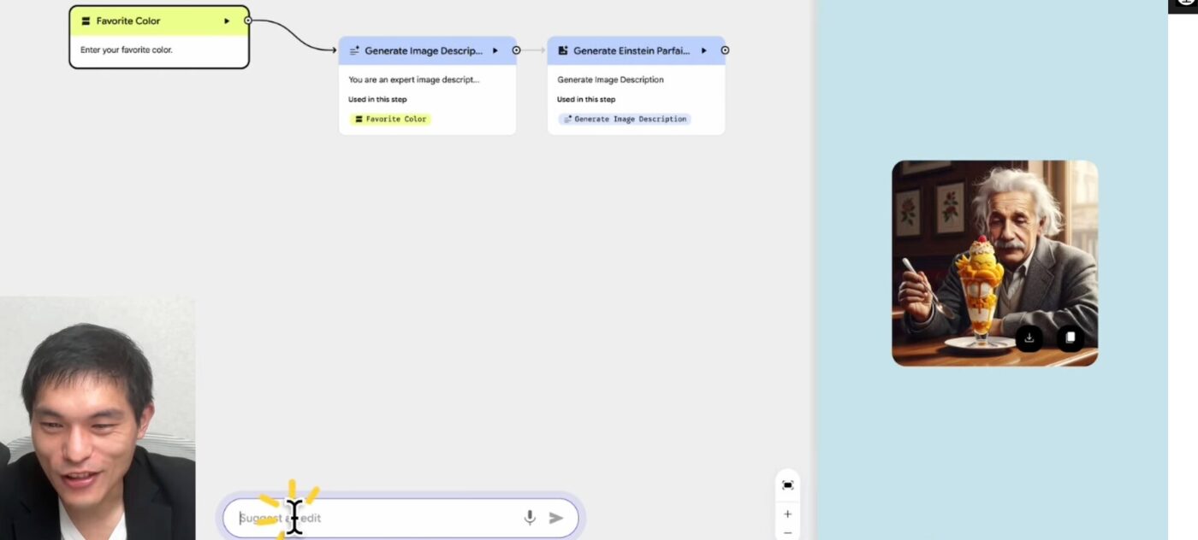
Task: Click the Generate Image Description node's icon
Action: 354,51
